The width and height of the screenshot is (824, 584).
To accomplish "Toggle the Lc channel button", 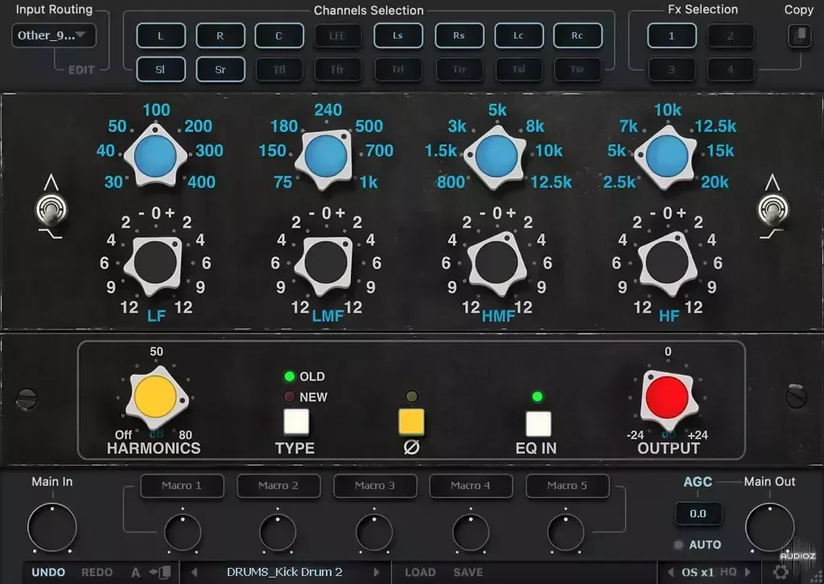I will (519, 35).
